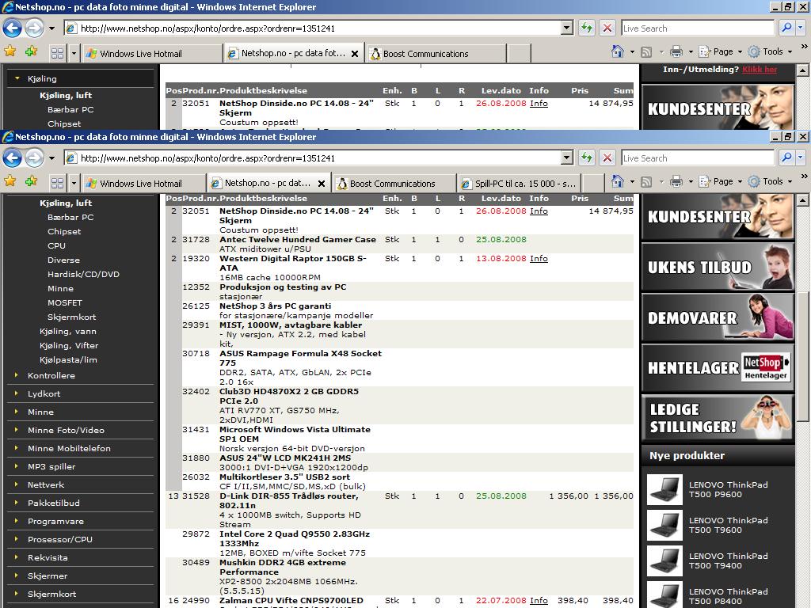Image resolution: width=811 pixels, height=608 pixels.
Task: Click DEMOVARER banner
Action: [x=718, y=317]
